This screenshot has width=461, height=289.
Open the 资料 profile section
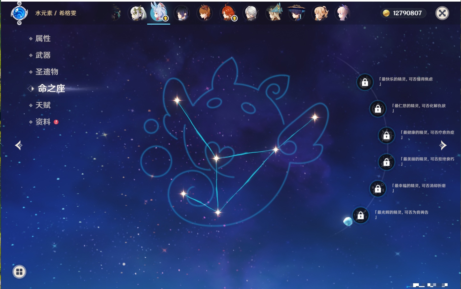[x=43, y=122]
